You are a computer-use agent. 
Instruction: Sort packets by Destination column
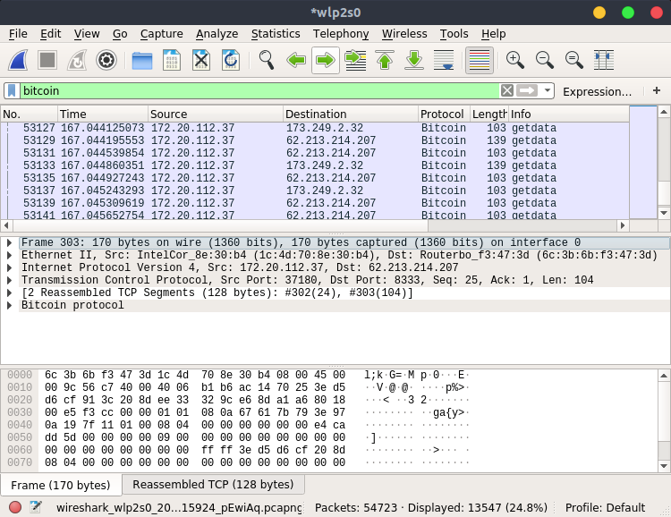[351, 114]
